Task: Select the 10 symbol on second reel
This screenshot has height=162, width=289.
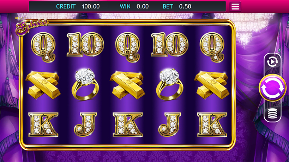Action: [x=85, y=44]
